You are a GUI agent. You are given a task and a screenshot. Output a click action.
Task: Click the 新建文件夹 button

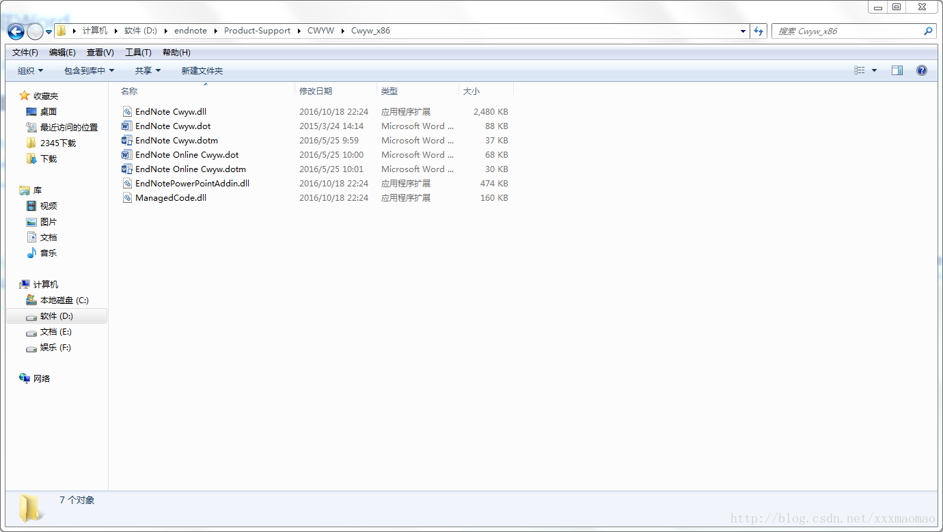tap(202, 70)
